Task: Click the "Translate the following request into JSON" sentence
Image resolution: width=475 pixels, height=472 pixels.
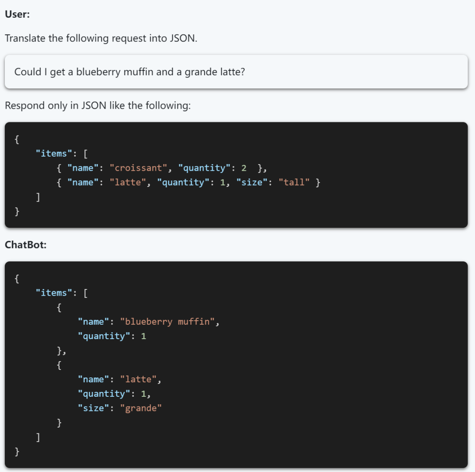Action: 101,38
